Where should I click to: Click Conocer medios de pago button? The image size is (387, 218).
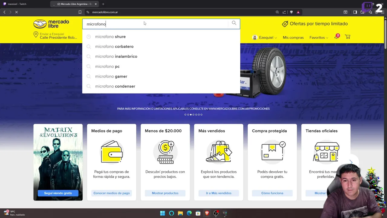(112, 193)
